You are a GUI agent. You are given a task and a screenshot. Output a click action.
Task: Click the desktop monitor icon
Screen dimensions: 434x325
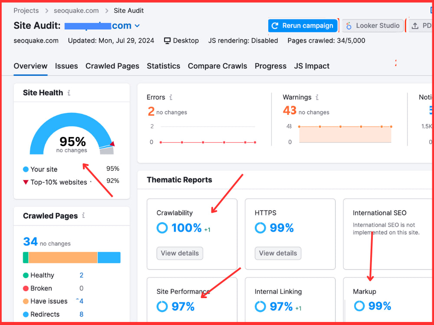point(167,41)
